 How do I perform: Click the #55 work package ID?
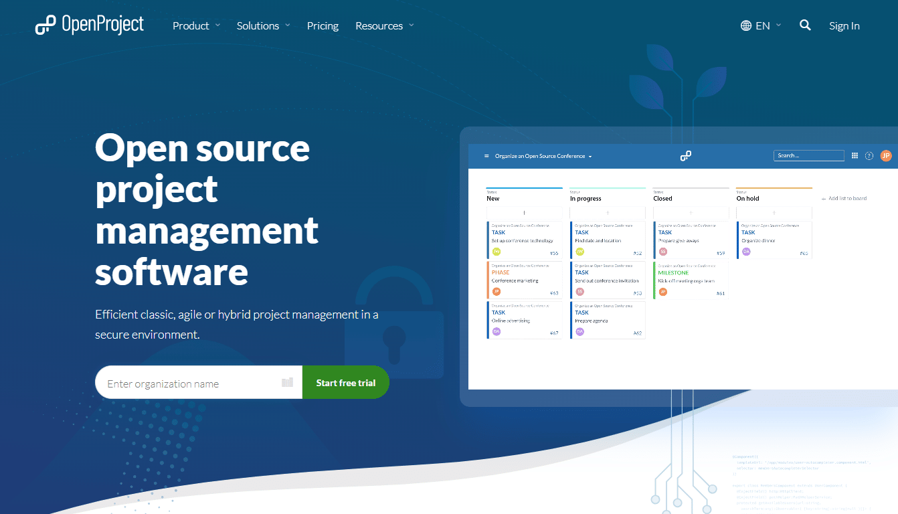[554, 254]
